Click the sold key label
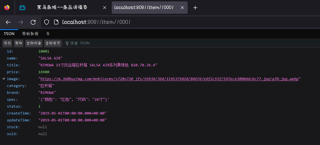The width and height of the screenshot is (320, 145). [x=12, y=134]
